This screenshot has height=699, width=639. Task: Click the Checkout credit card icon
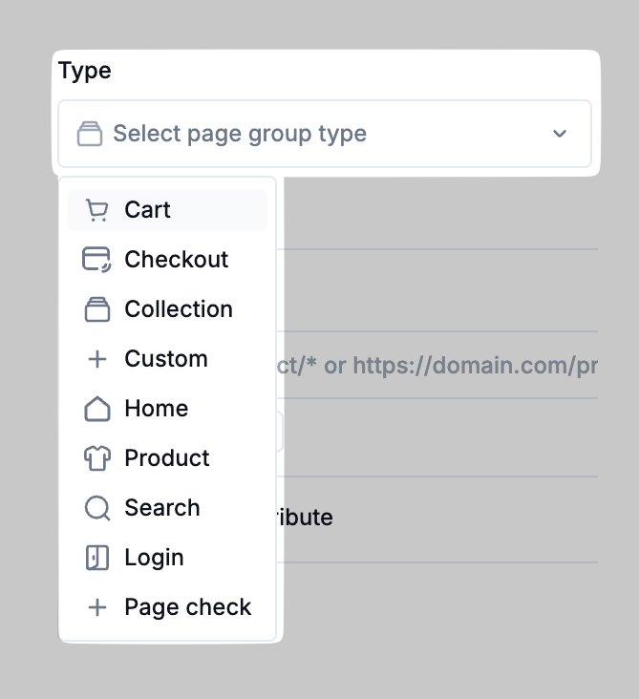(96, 260)
